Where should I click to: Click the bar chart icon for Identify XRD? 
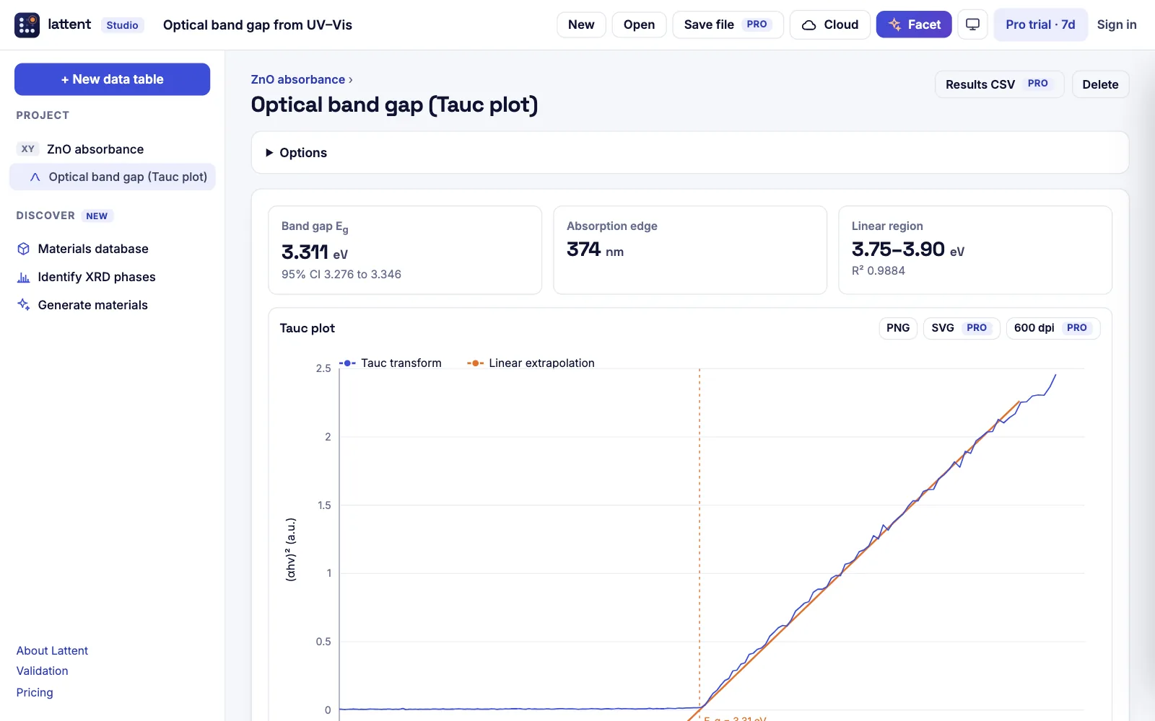24,277
